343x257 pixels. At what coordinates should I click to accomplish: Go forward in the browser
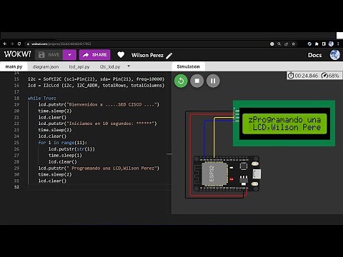pos(12,44)
